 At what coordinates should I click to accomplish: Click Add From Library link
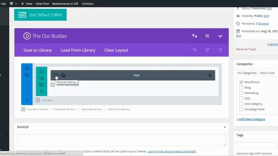click(x=119, y=109)
